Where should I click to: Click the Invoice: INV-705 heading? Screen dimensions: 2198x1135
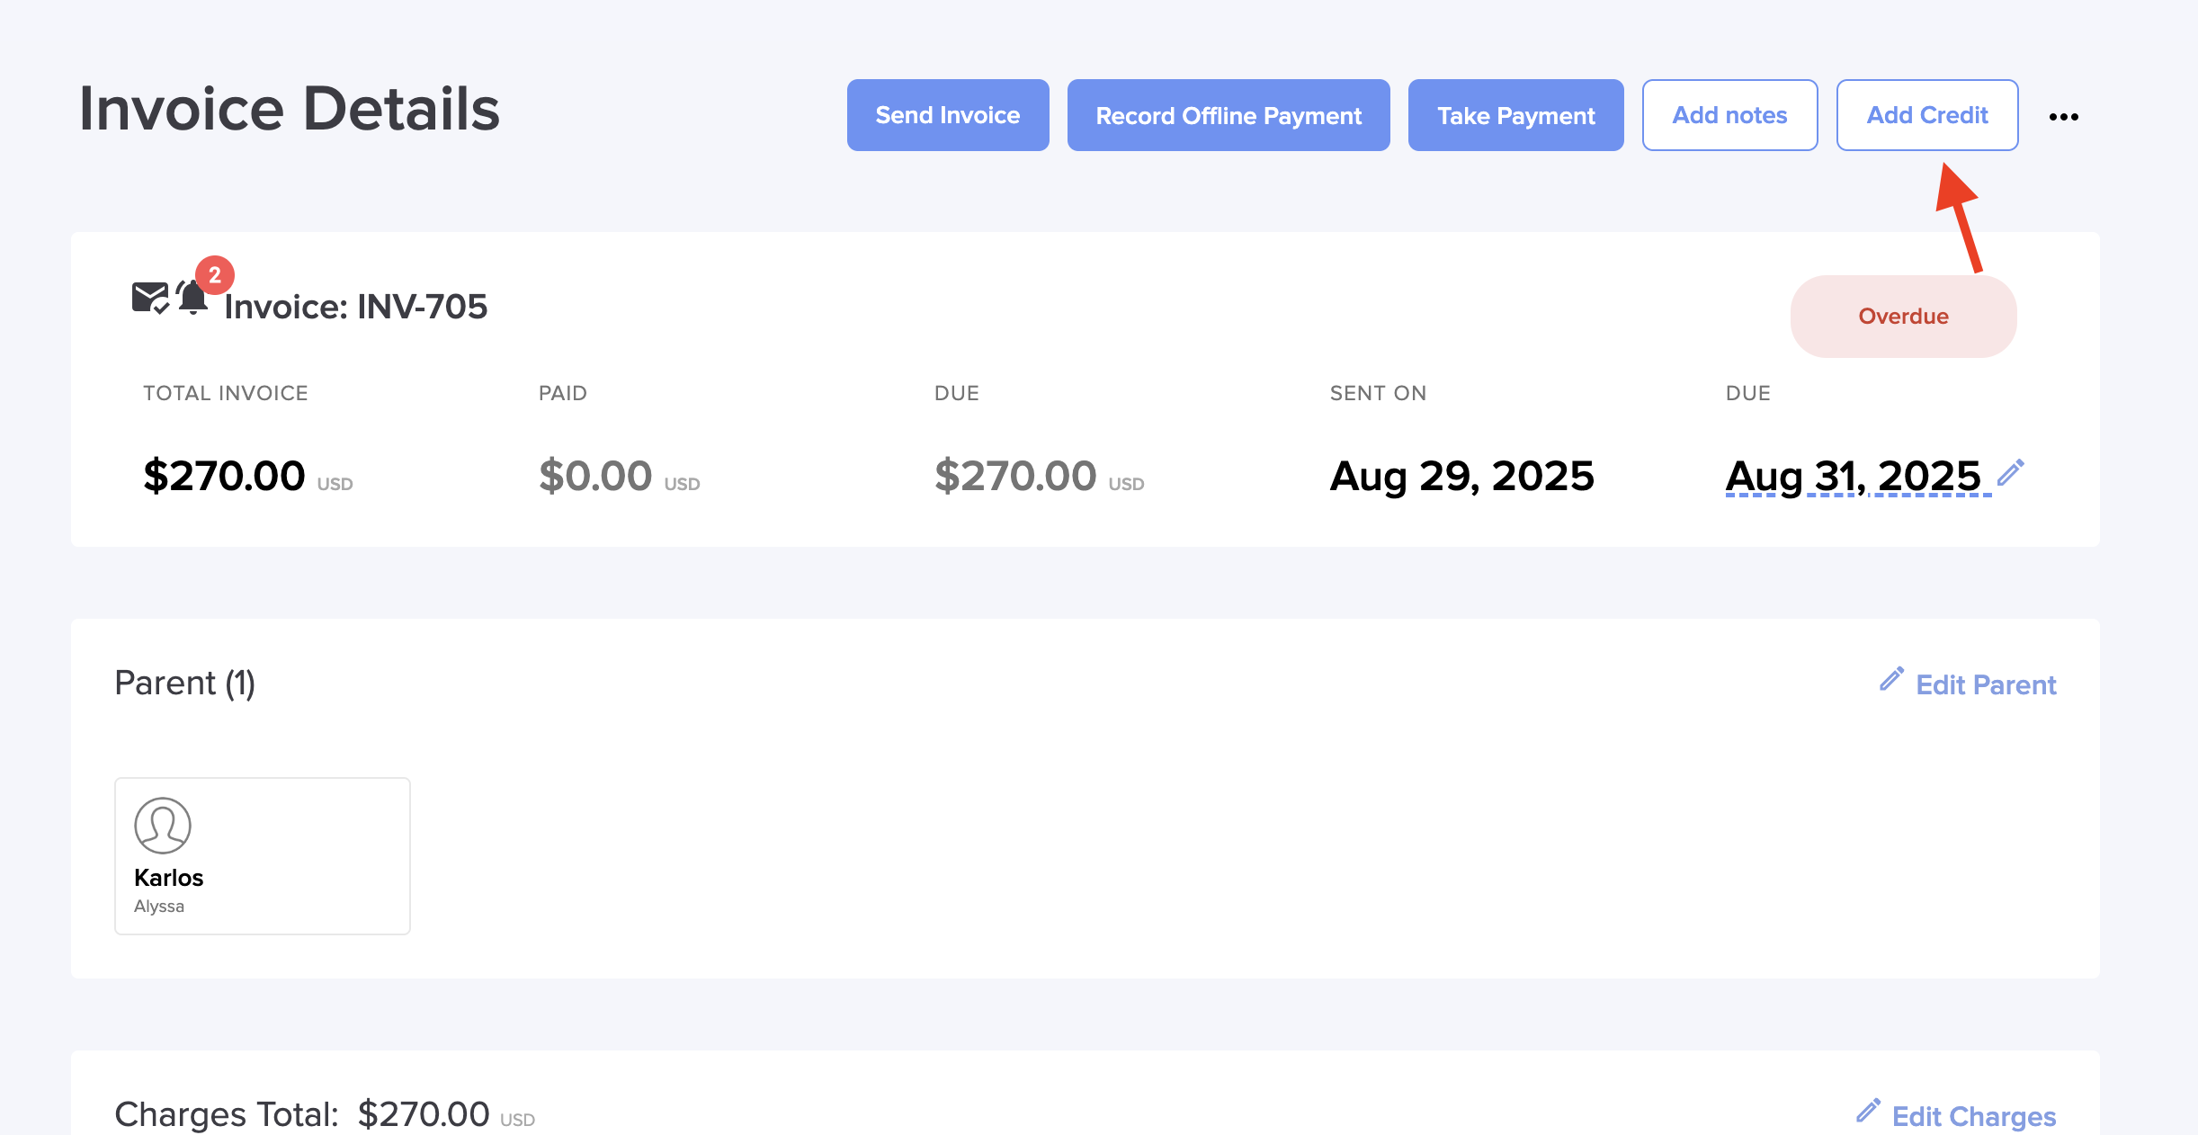pos(356,307)
